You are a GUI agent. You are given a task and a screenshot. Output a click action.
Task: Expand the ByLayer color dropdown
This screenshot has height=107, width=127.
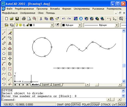pos(80,25)
